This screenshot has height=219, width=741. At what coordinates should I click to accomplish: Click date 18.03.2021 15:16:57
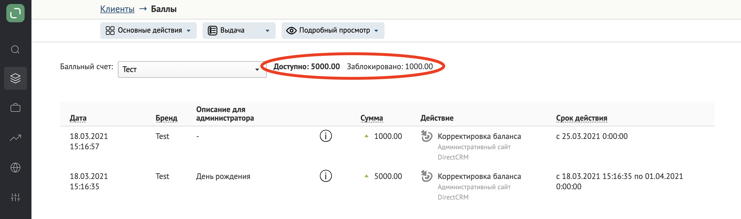pos(89,141)
